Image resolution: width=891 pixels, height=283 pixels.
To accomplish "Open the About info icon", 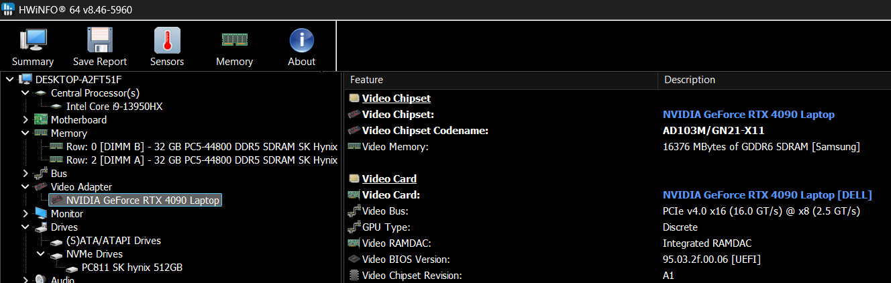I will (x=302, y=40).
